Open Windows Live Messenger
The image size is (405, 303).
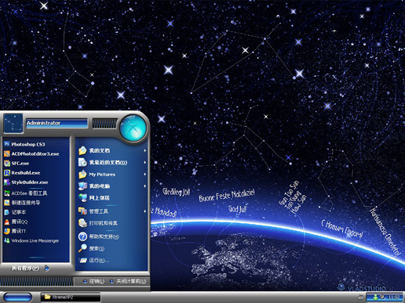pyautogui.click(x=35, y=240)
